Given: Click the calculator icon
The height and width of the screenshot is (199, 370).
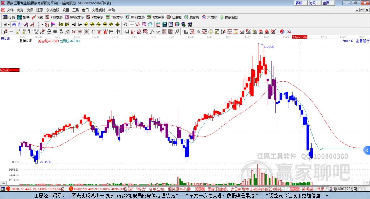Looking at the screenshot, I should pyautogui.click(x=164, y=25).
